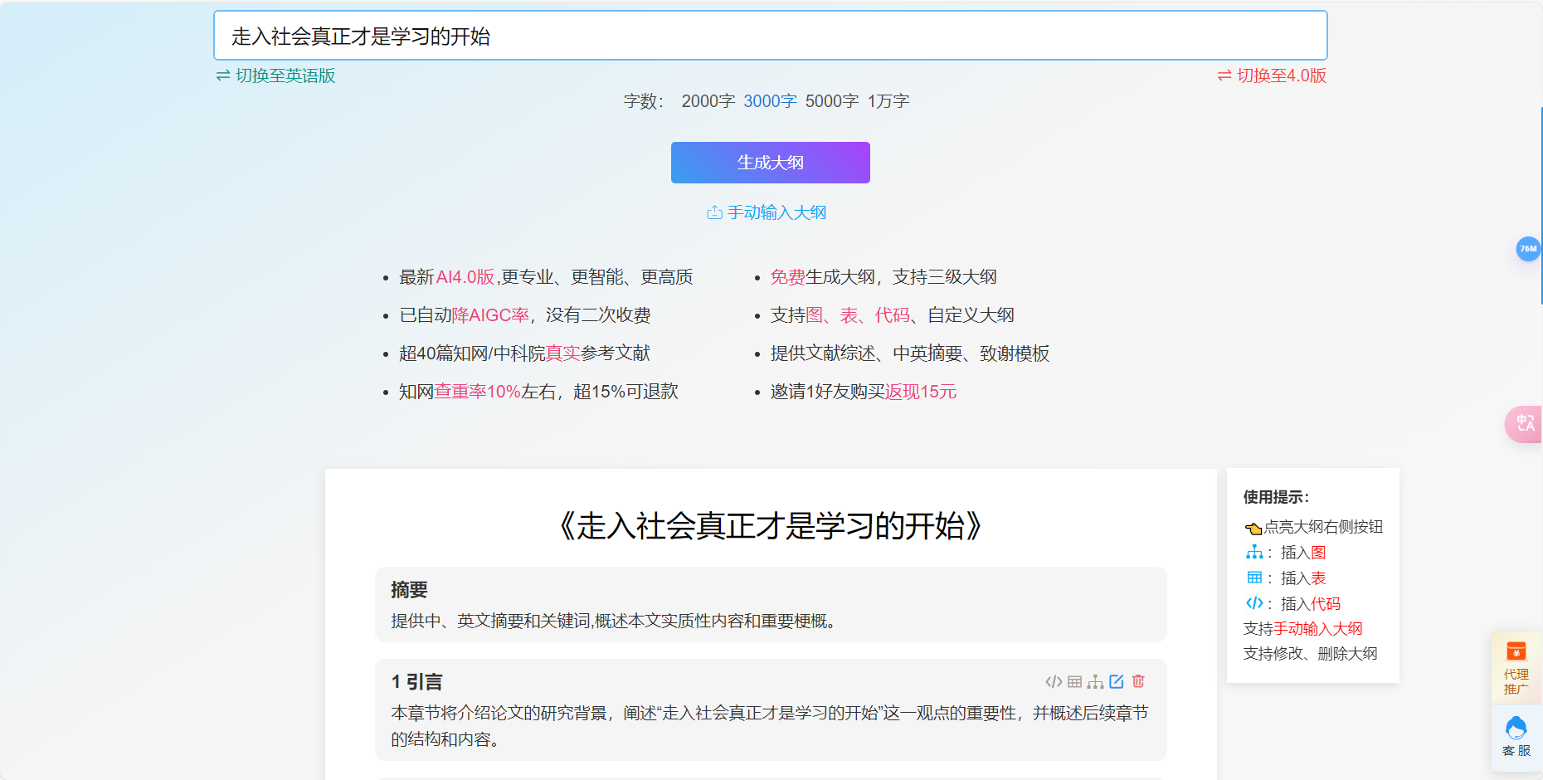The height and width of the screenshot is (780, 1543).
Task: Click the 生成大纲 generate outline button
Action: click(x=770, y=163)
